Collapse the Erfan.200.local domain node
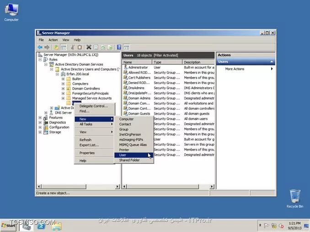The width and height of the screenshot is (310, 232). (57, 74)
